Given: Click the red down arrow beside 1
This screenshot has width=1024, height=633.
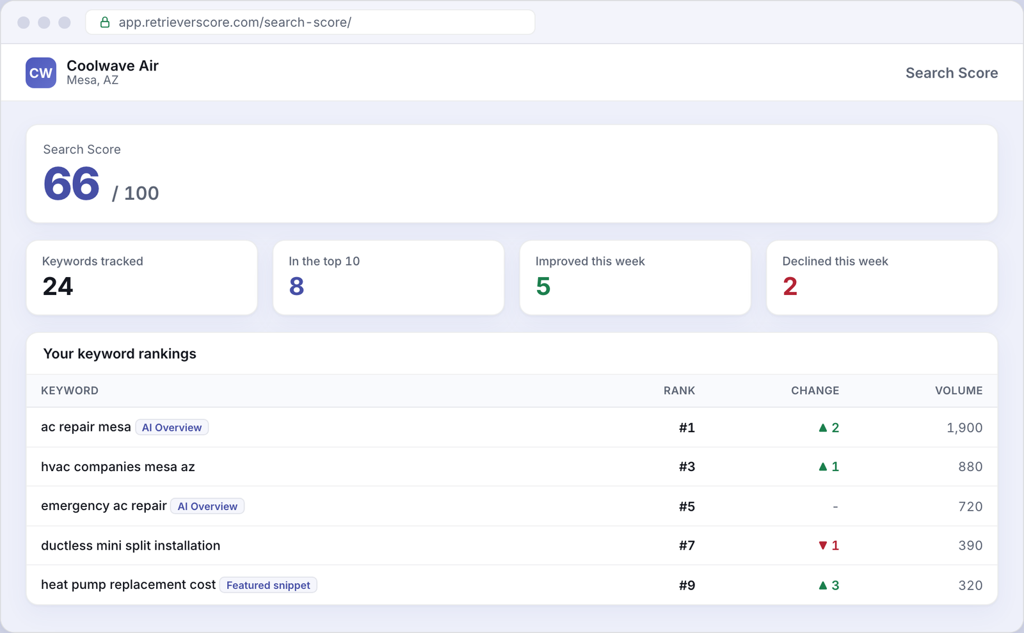Looking at the screenshot, I should click(823, 545).
